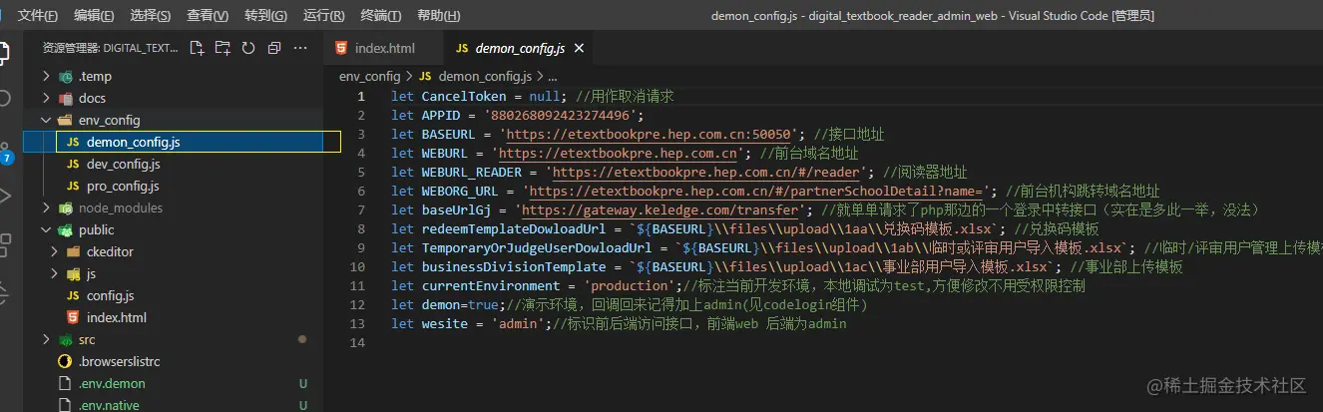Click the CancelToken variable on line 1

click(466, 97)
